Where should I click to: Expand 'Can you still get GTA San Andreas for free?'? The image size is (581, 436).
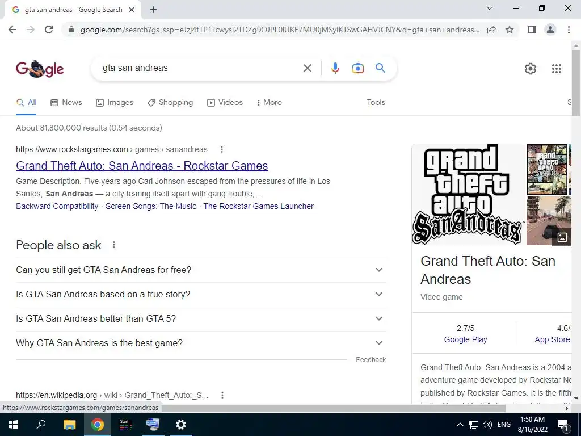pyautogui.click(x=201, y=270)
